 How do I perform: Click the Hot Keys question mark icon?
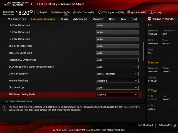tap(151, 12)
